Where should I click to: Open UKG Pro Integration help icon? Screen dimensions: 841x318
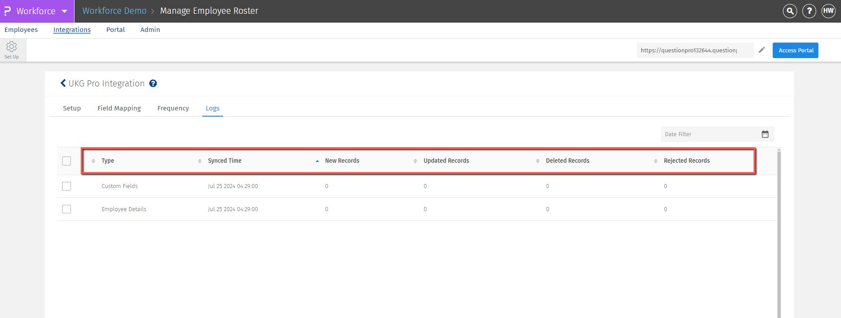pyautogui.click(x=153, y=83)
